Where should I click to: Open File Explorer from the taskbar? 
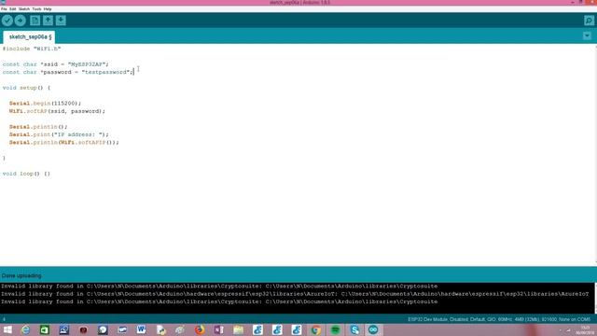click(x=239, y=329)
